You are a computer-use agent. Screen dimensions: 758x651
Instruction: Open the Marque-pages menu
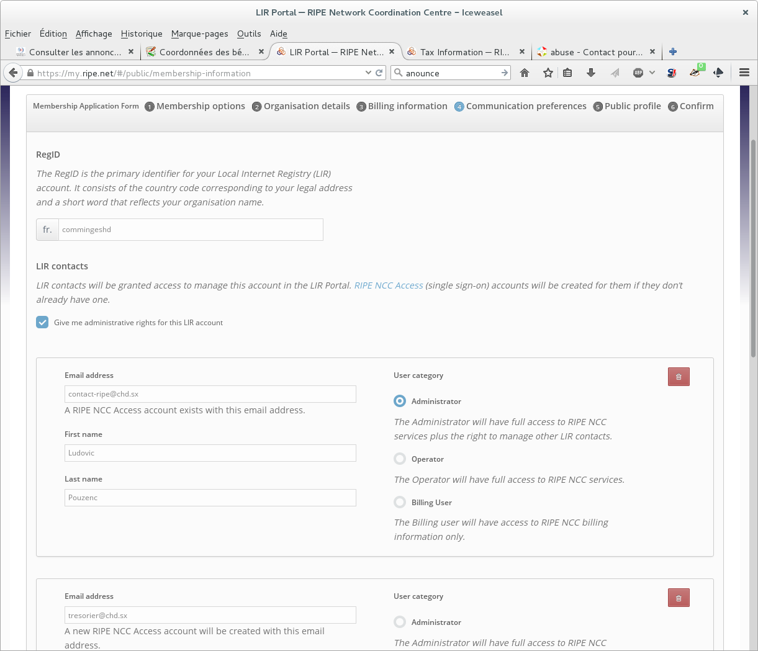(x=200, y=34)
